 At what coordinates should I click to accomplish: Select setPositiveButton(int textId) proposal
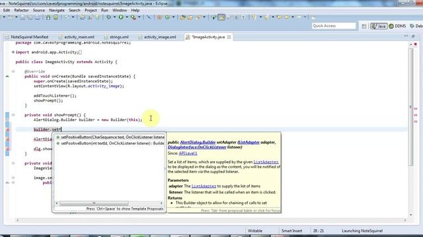[110, 144]
